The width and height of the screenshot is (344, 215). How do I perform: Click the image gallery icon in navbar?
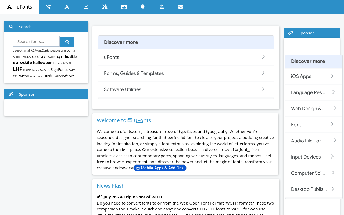coord(124,7)
